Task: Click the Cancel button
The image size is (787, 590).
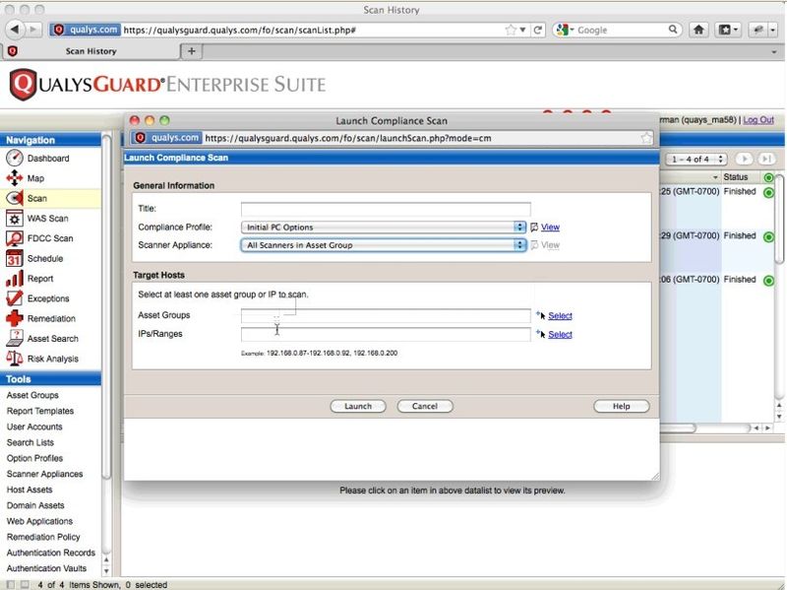Action: tap(425, 406)
